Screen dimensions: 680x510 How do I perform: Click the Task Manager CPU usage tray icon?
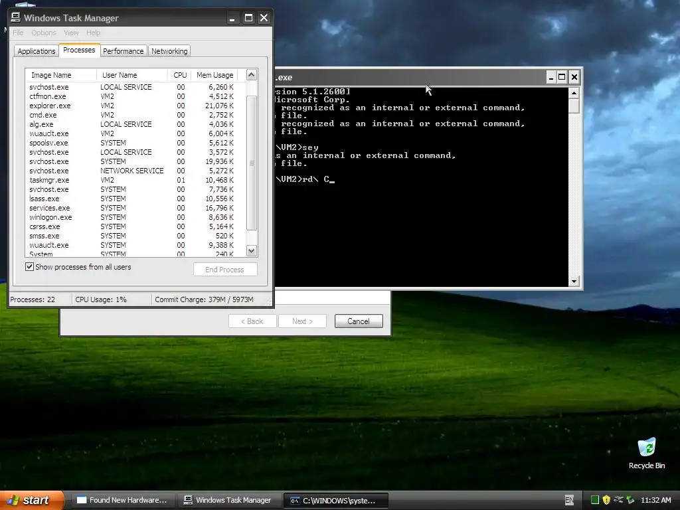595,500
